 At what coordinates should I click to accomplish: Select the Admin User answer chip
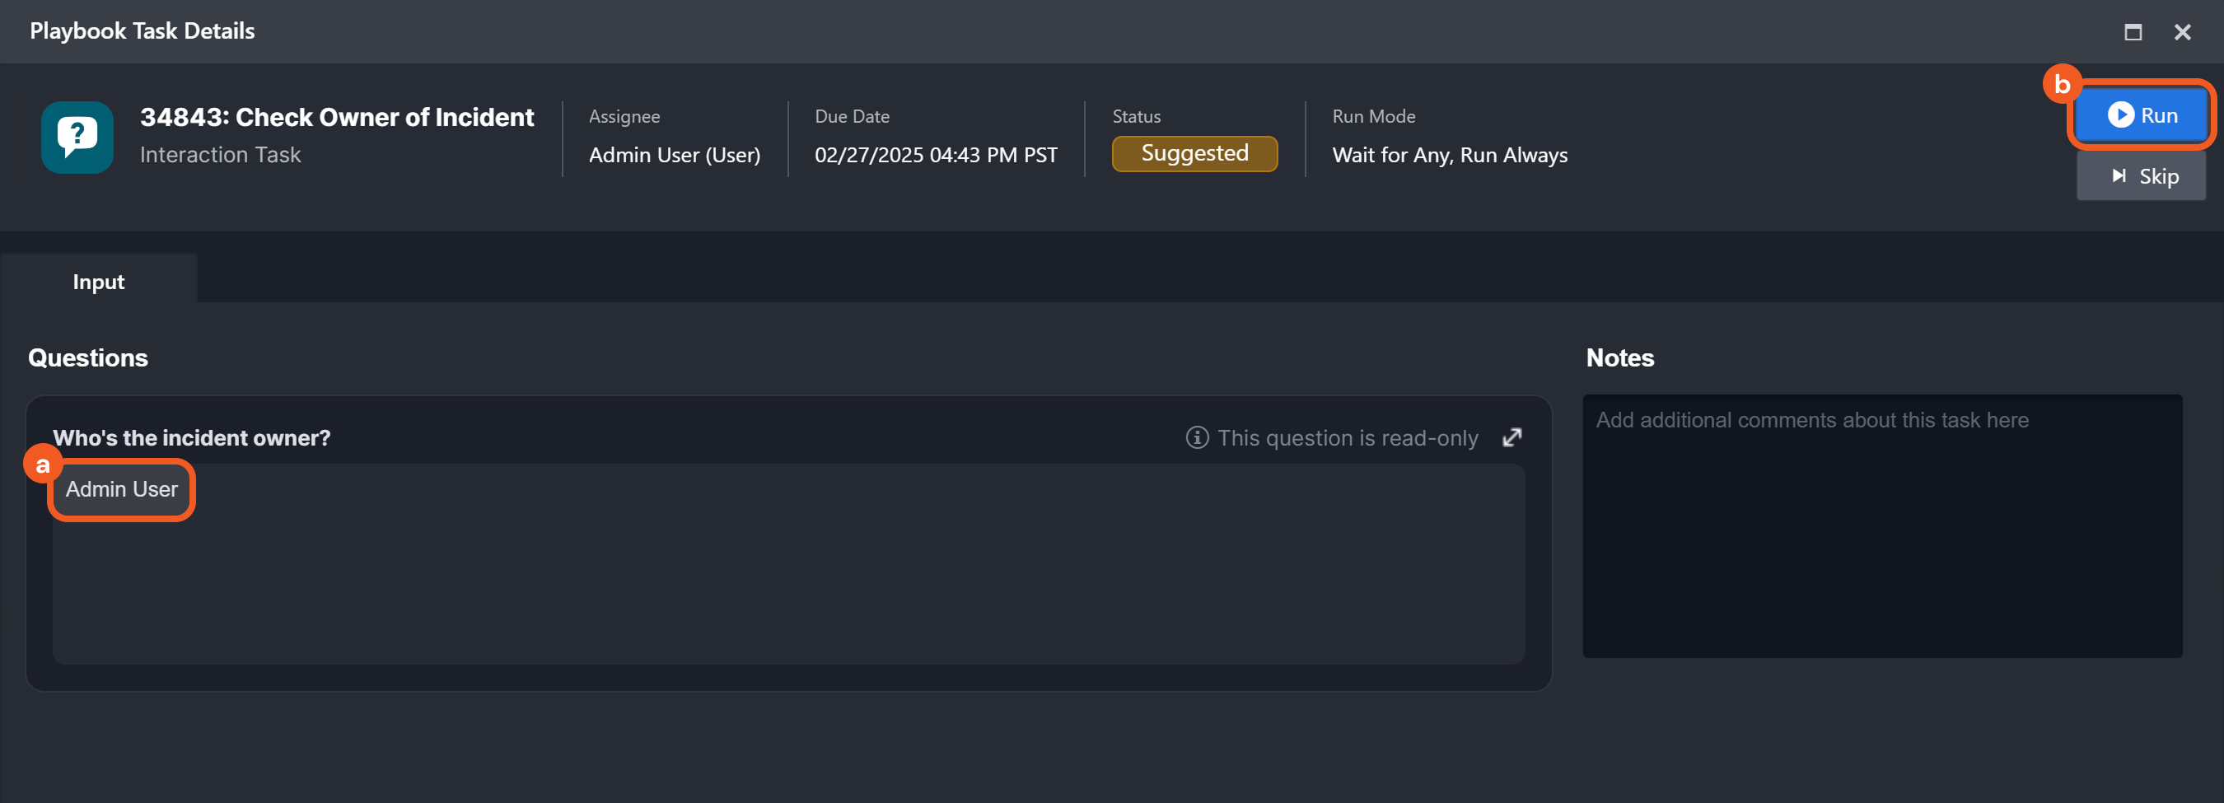click(x=122, y=489)
